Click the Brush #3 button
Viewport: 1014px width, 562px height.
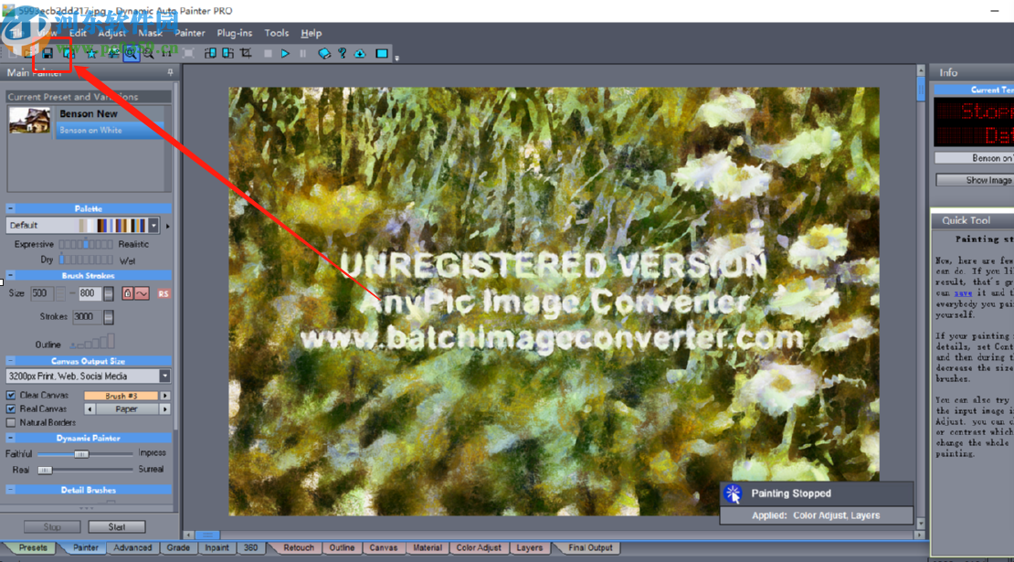(x=121, y=395)
